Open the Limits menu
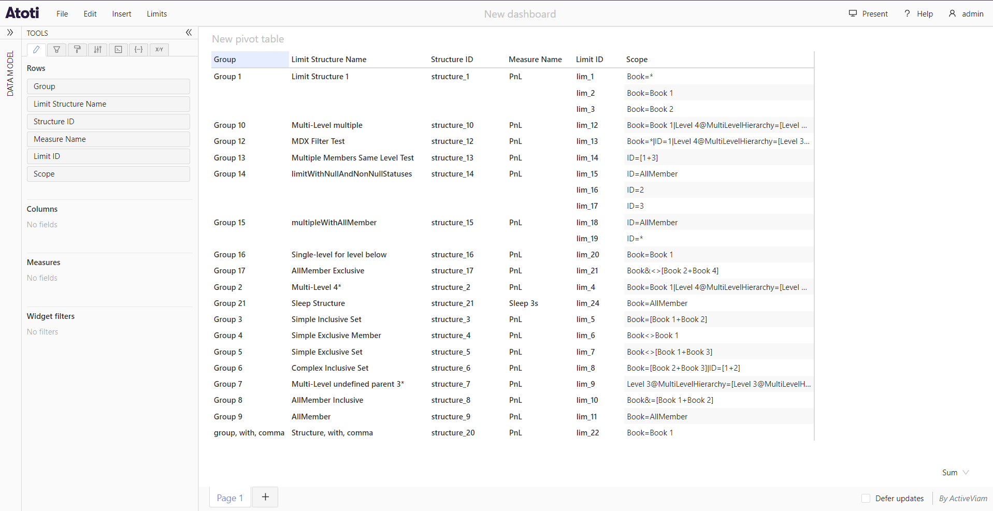Image resolution: width=993 pixels, height=511 pixels. (x=156, y=14)
